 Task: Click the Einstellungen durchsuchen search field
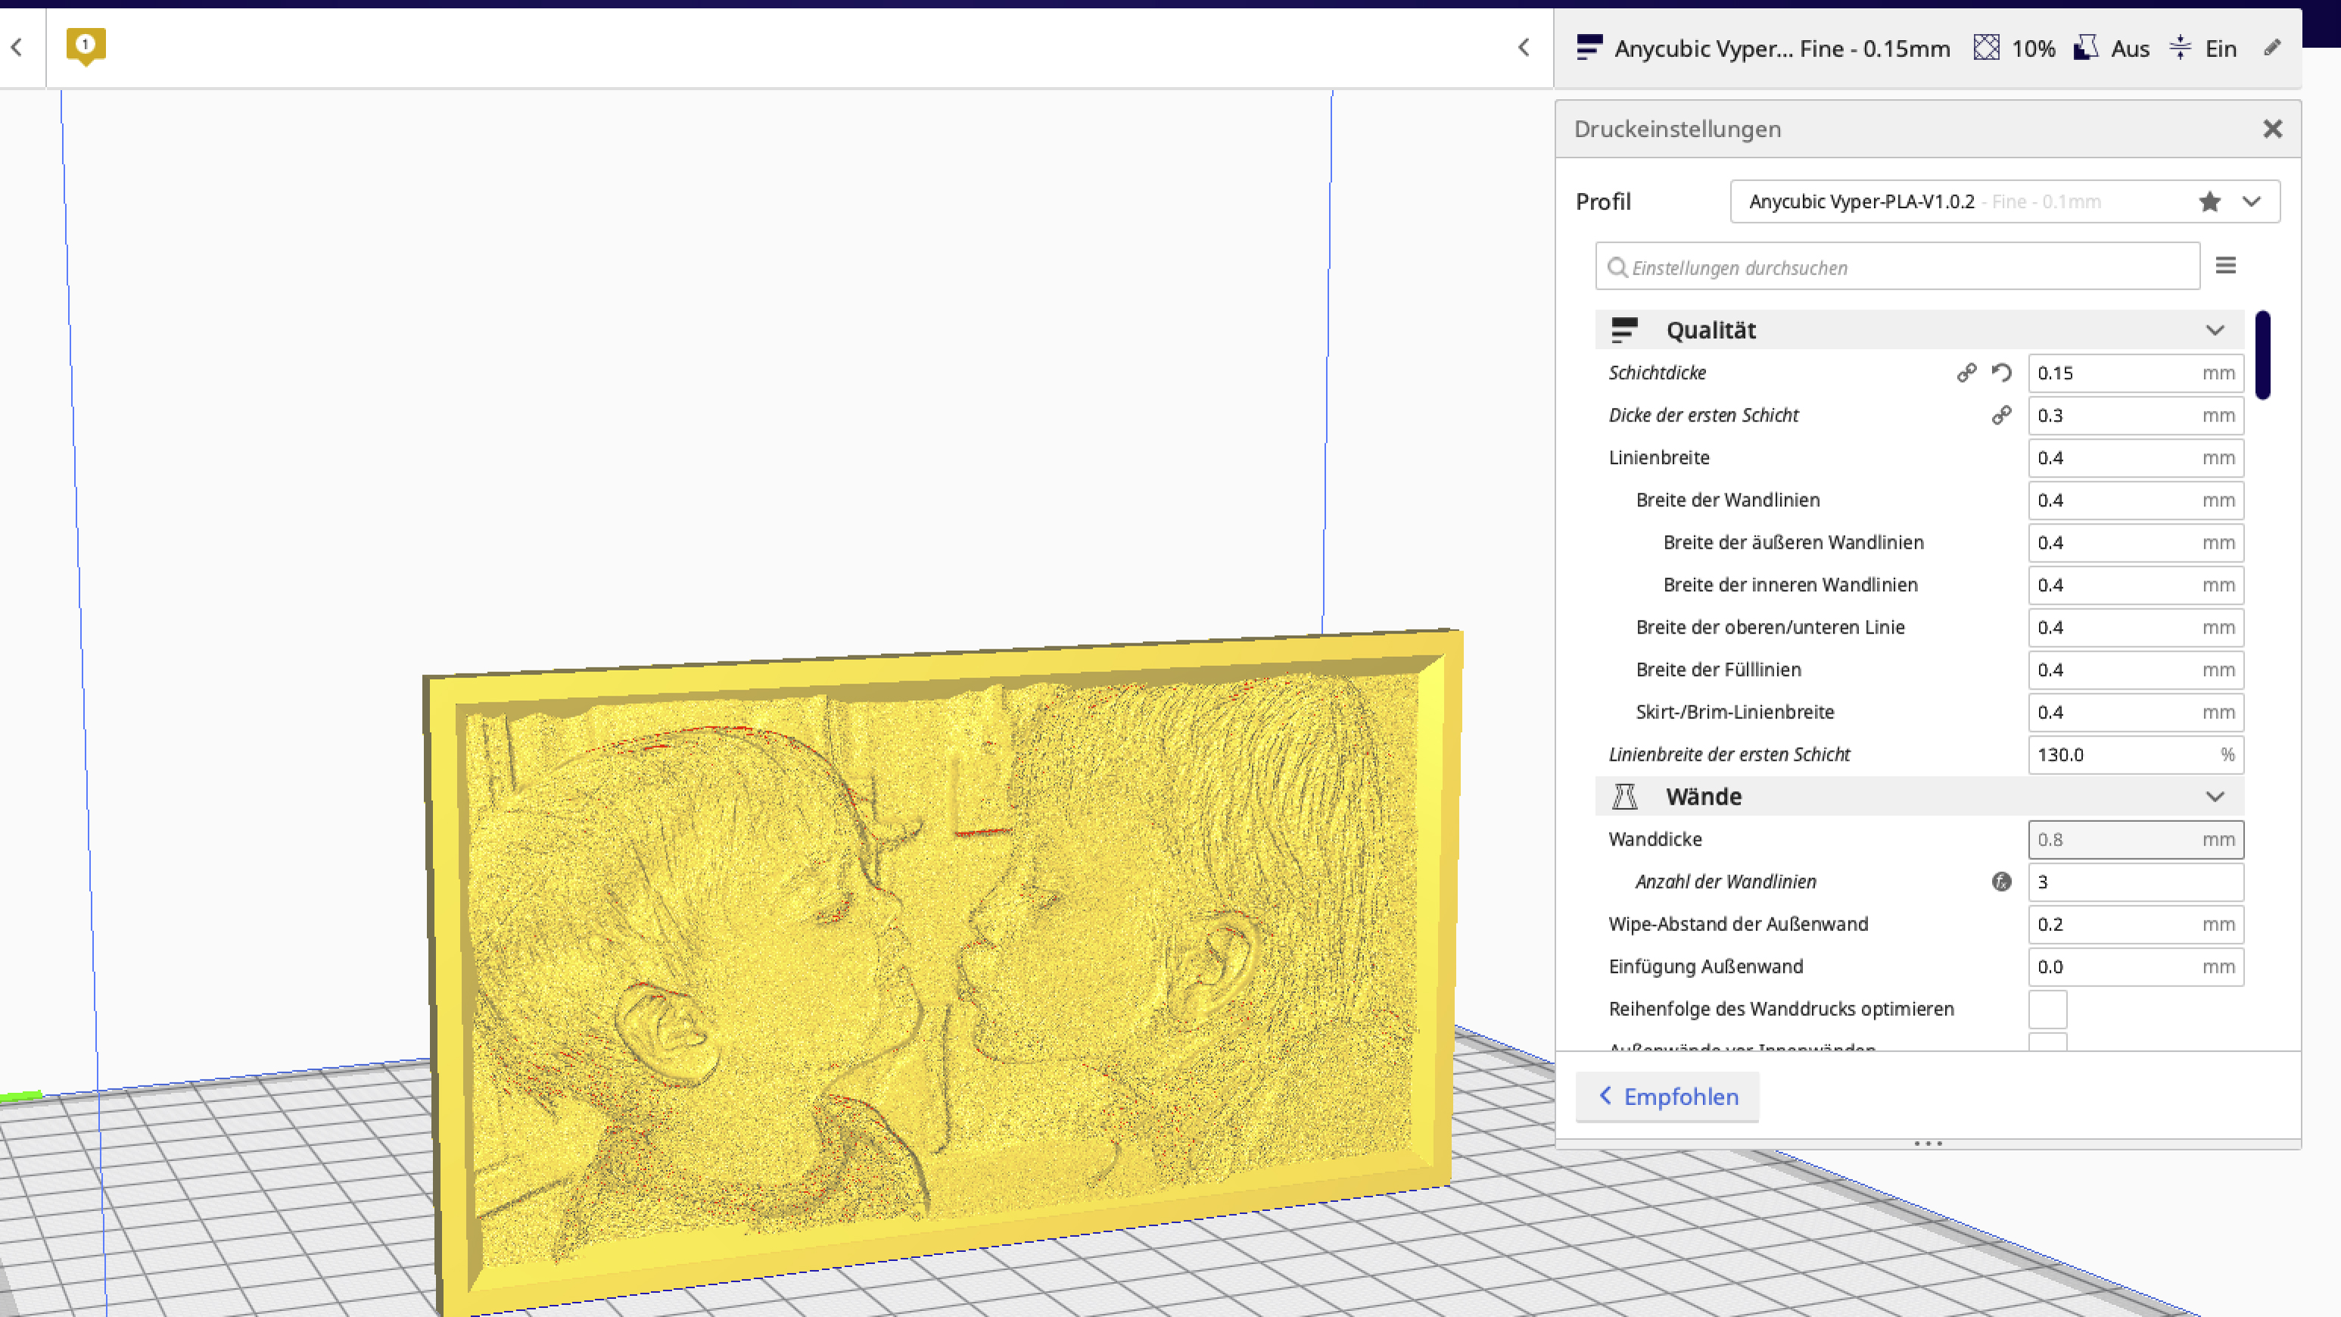click(1897, 267)
